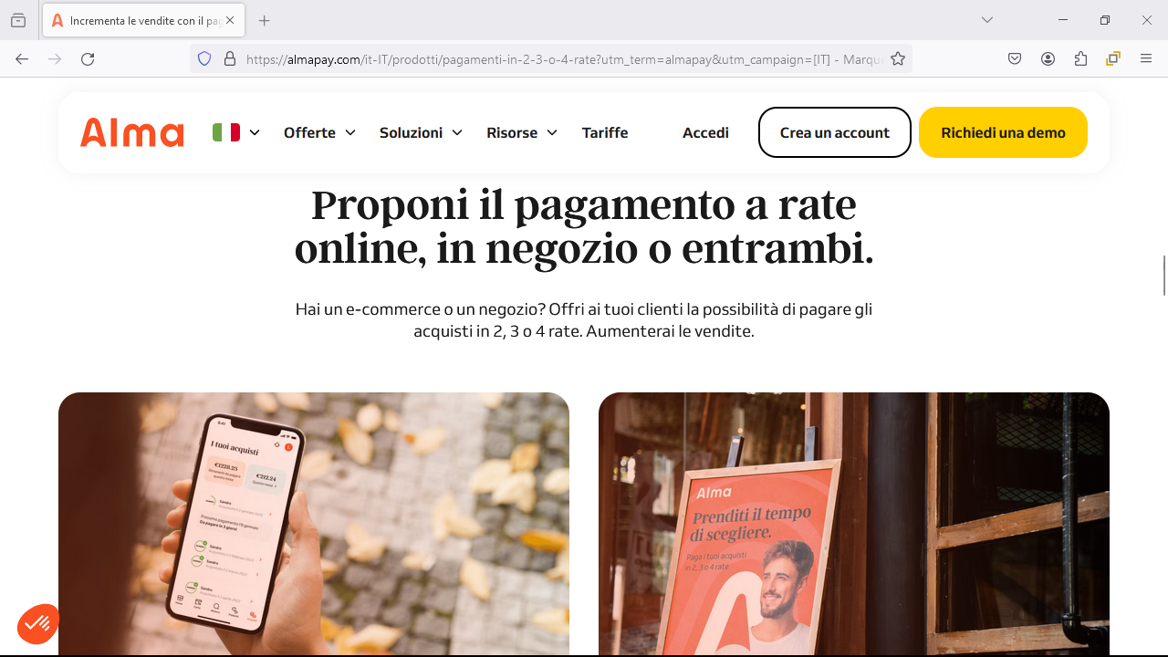Click the Accedi login link
This screenshot has height=657, width=1168.
pos(705,132)
